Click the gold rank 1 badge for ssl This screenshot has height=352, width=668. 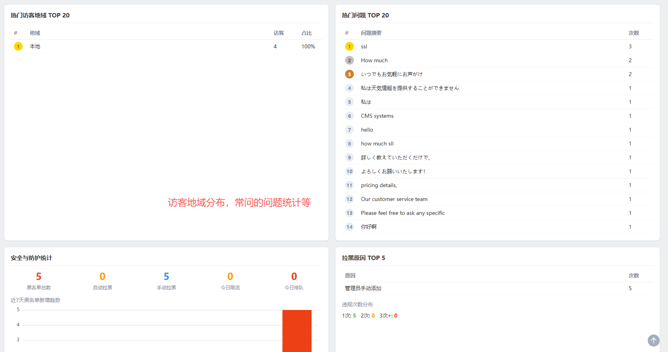click(349, 46)
